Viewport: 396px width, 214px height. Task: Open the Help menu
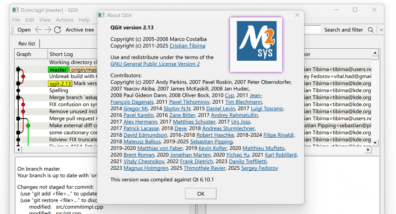(x=84, y=20)
